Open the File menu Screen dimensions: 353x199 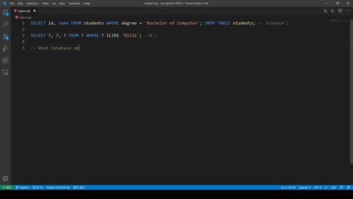point(12,3)
